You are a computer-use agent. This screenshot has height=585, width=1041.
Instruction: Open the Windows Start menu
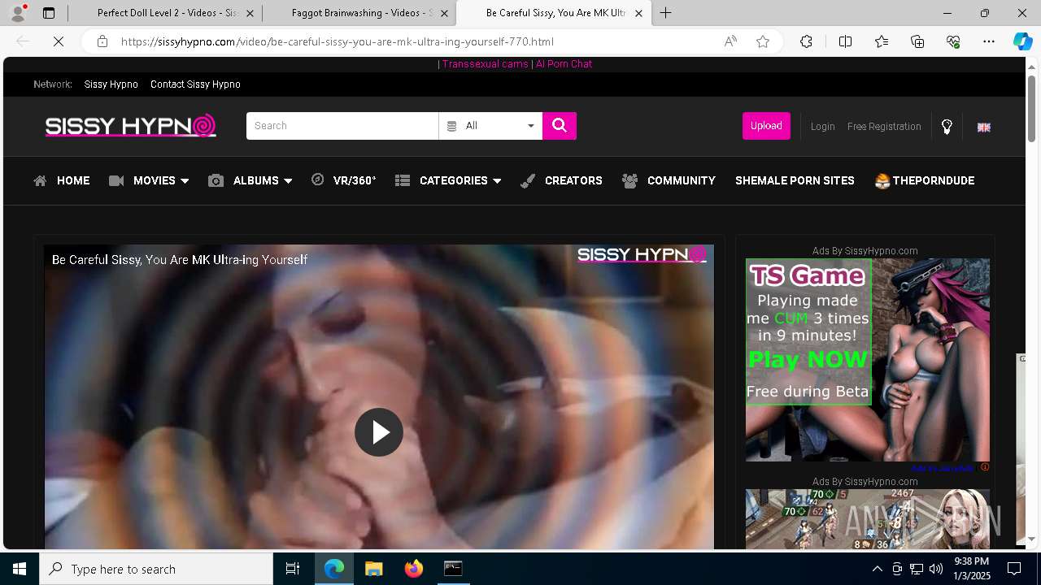20,569
